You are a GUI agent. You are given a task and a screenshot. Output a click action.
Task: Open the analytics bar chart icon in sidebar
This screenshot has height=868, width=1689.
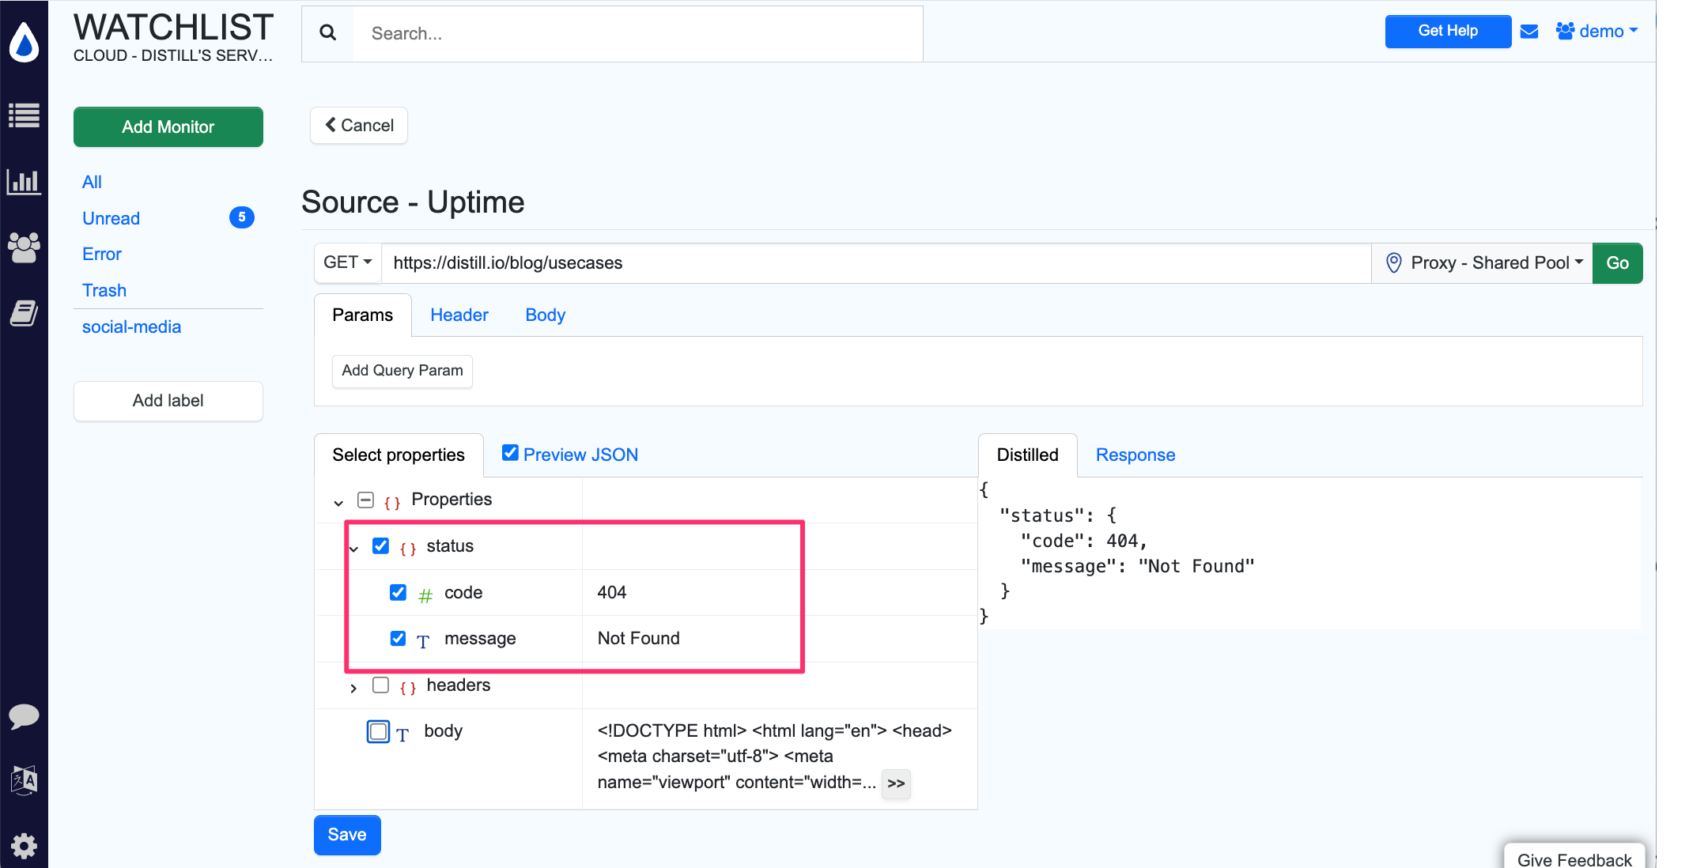[25, 182]
